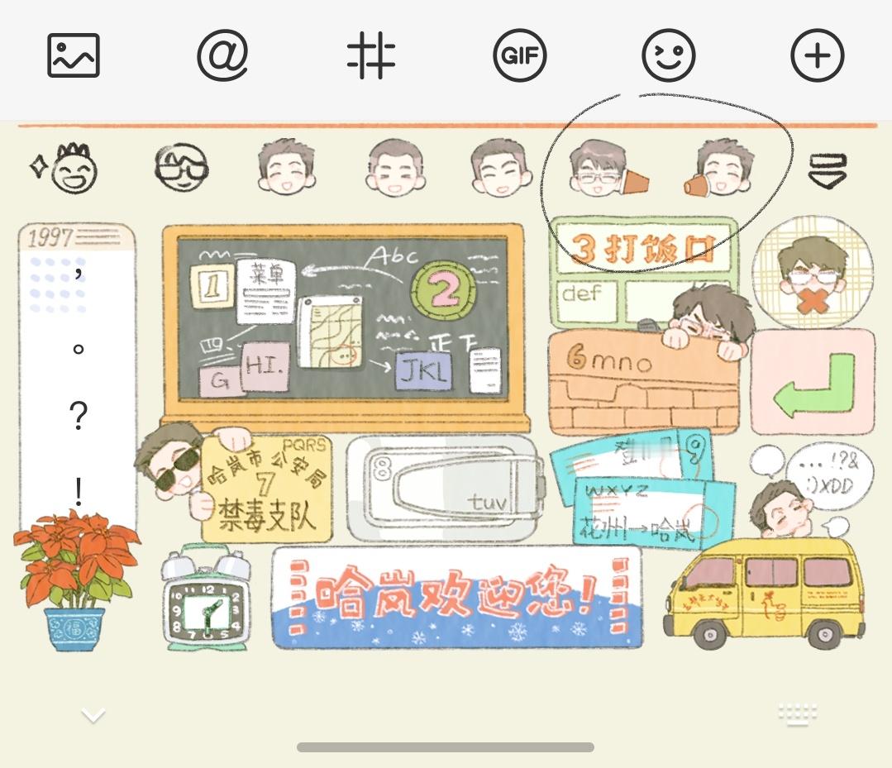Open the image picker icon
The width and height of the screenshot is (892, 768).
point(74,55)
